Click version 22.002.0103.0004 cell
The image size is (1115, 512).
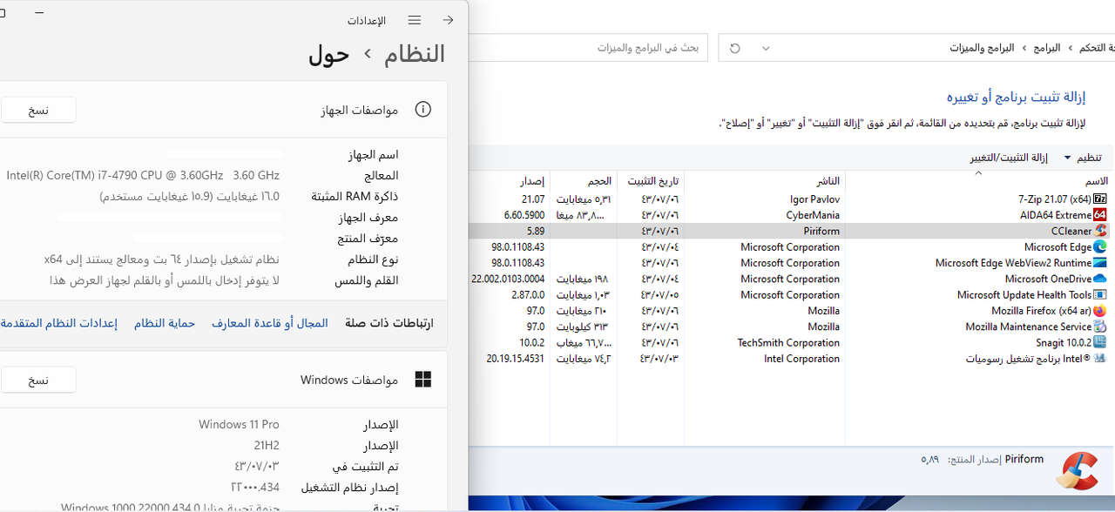point(508,279)
